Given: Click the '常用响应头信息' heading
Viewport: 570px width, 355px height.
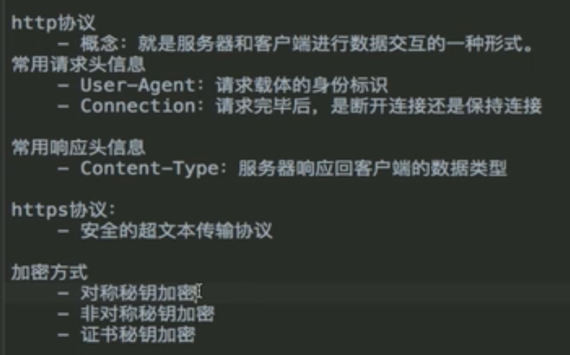Looking at the screenshot, I should pos(78,147).
